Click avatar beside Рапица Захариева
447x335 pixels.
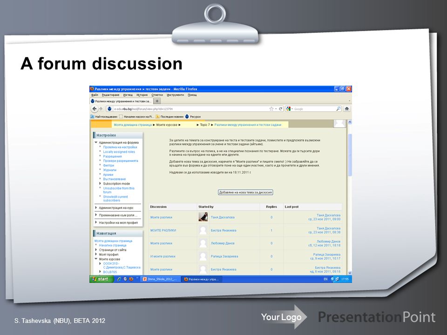[203, 256]
